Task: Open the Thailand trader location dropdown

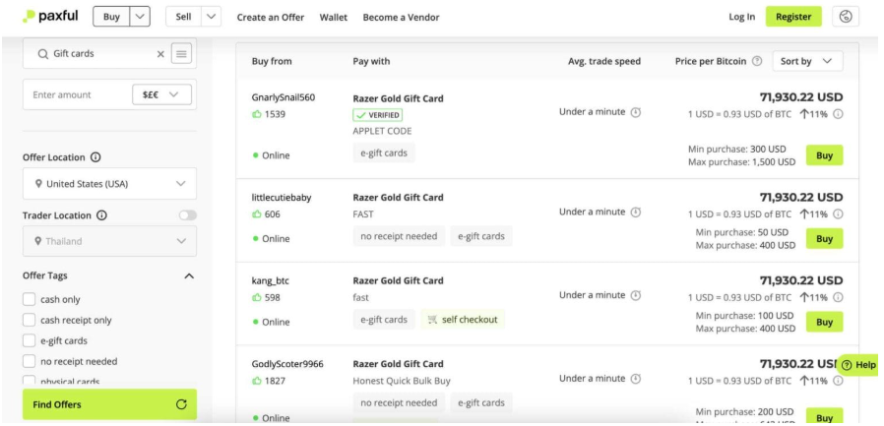Action: click(109, 241)
